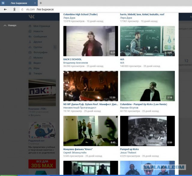Open author Jesus Thebest
This screenshot has height=176, width=192.
(x=128, y=153)
